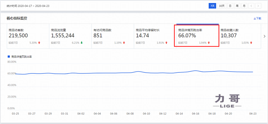This screenshot has width=268, height=124.
Task: Click the value 10,307
Action: coord(229,36)
